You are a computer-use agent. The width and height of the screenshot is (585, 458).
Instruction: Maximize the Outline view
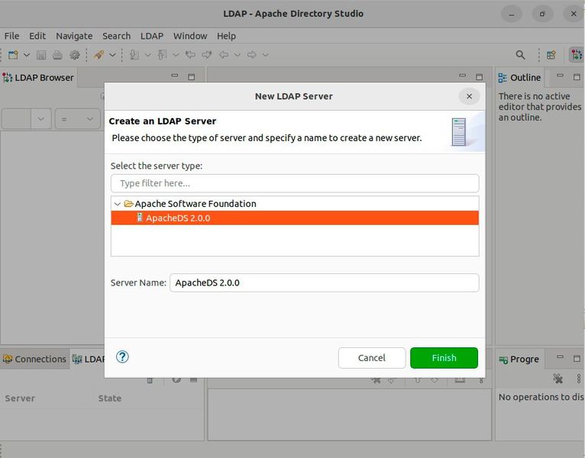pos(577,77)
